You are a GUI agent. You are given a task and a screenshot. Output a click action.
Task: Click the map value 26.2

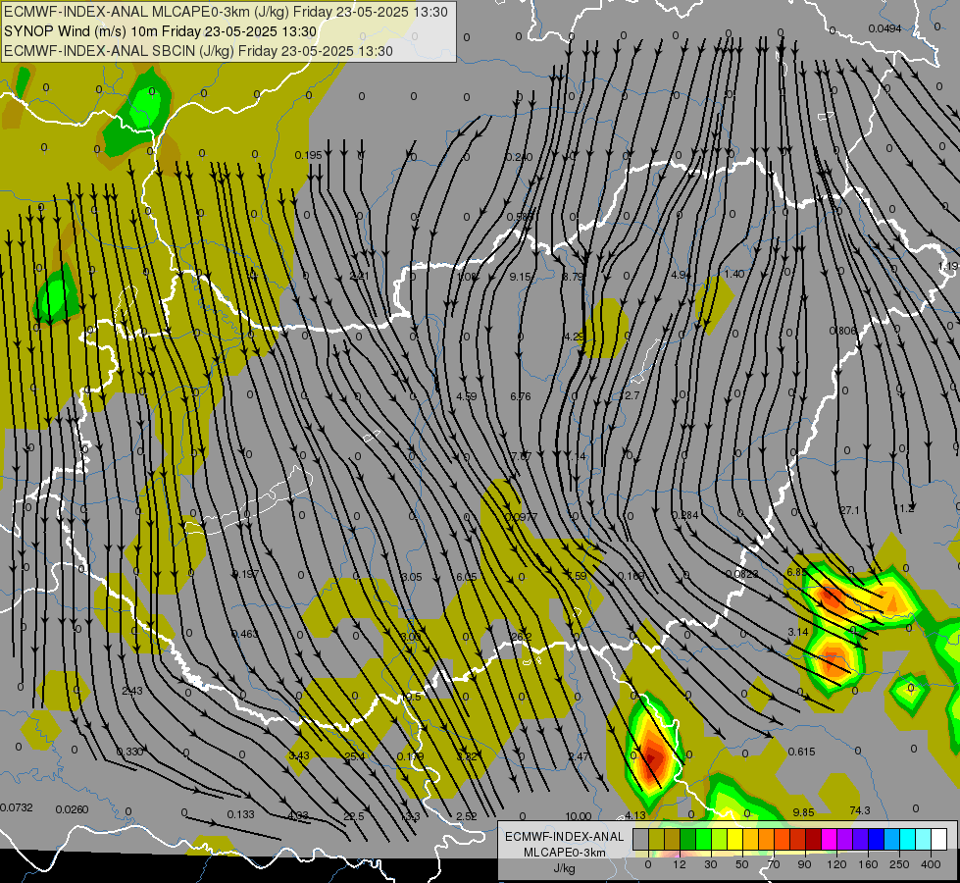coord(521,637)
